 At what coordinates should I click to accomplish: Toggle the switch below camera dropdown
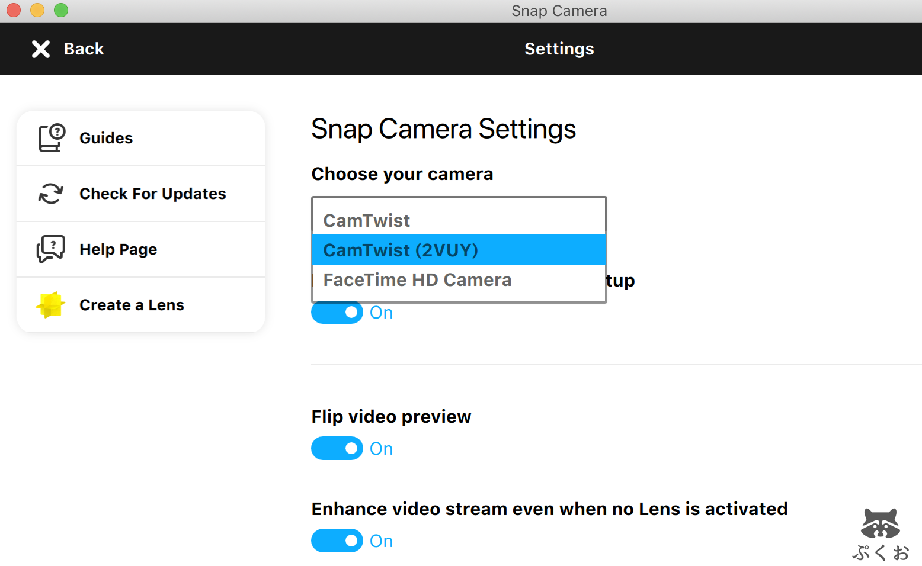[337, 312]
